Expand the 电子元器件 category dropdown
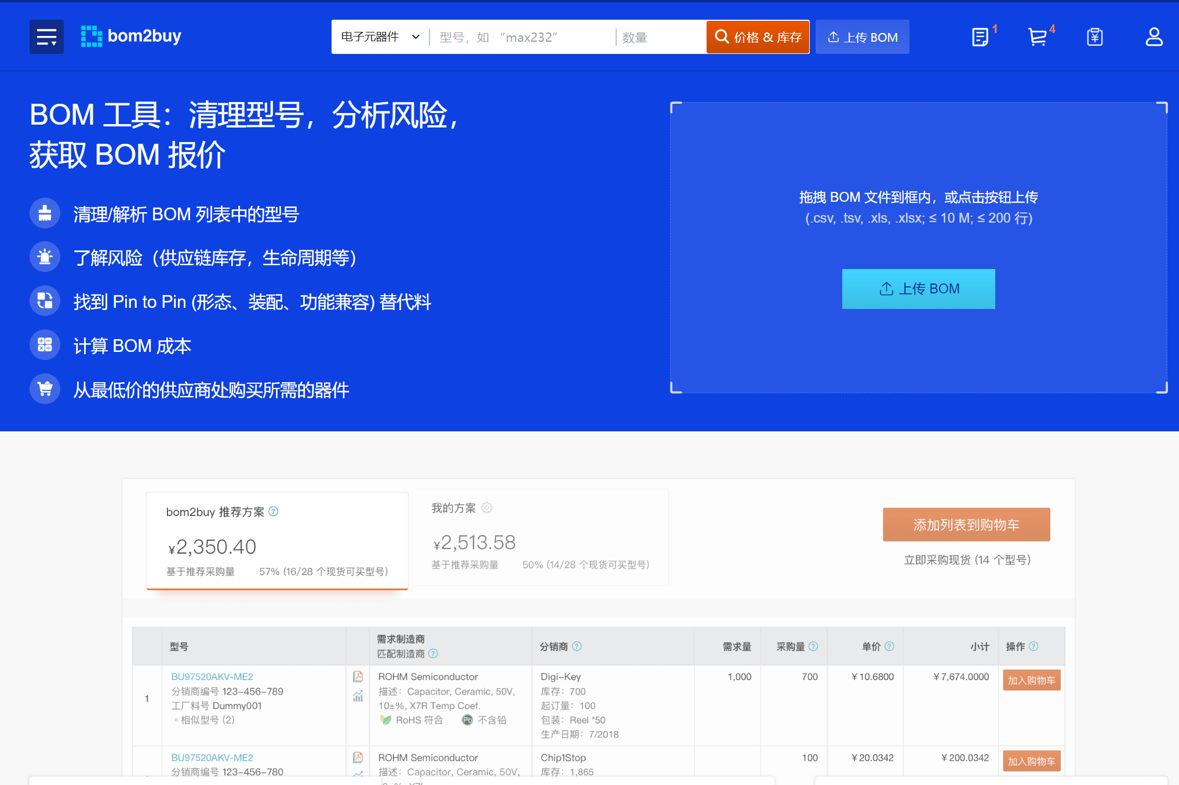Viewport: 1179px width, 785px height. coord(380,37)
